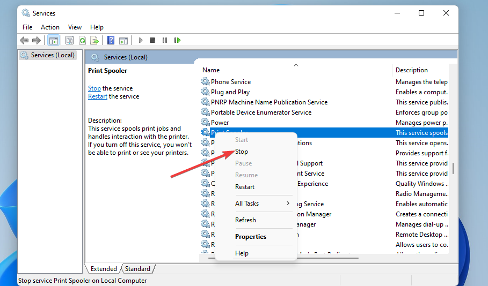
Task: Expand the All Tasks submenu
Action: (262, 204)
